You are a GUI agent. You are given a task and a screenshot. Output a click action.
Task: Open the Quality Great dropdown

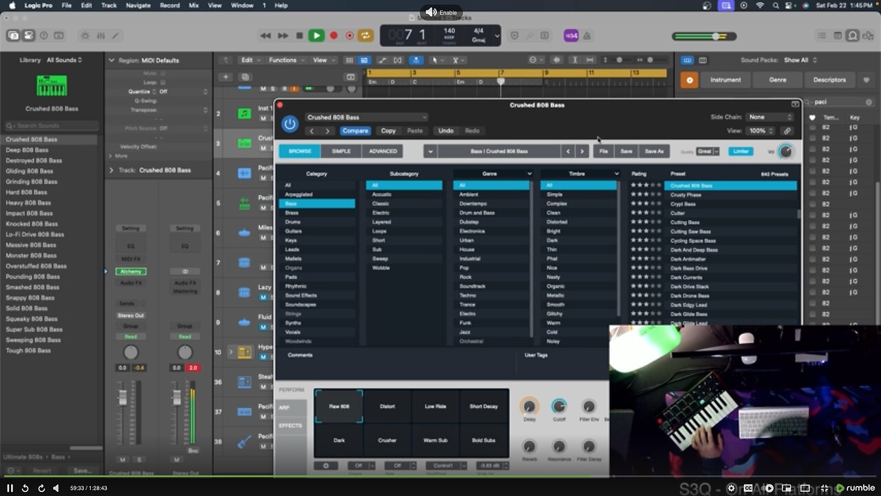(x=708, y=152)
